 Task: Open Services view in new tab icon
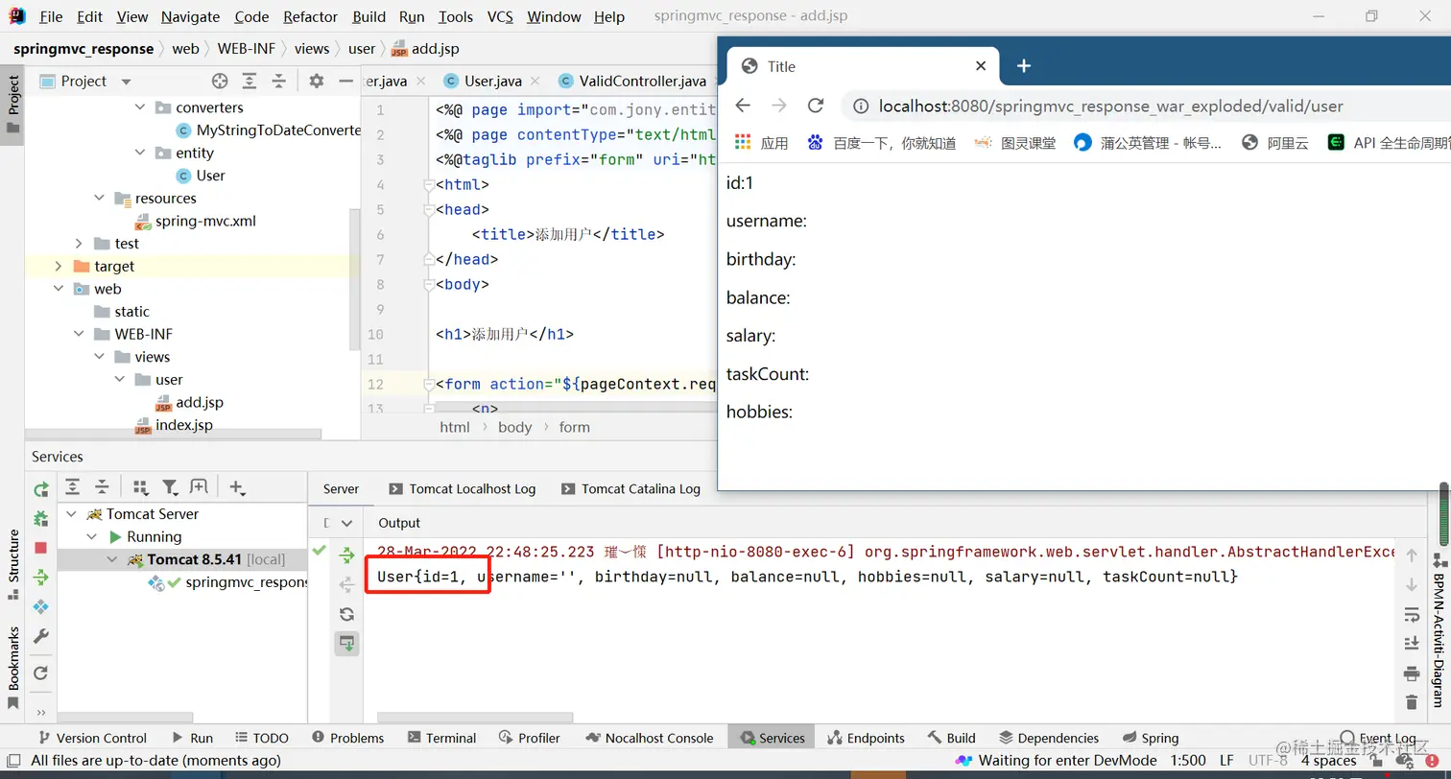tap(199, 487)
